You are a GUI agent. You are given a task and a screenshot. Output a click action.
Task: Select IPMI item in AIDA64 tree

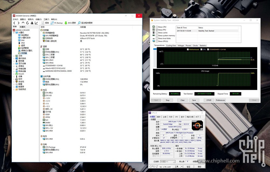coord(22,43)
